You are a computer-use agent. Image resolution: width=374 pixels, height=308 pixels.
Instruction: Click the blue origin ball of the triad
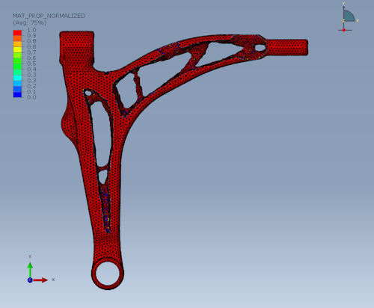pos(30,280)
